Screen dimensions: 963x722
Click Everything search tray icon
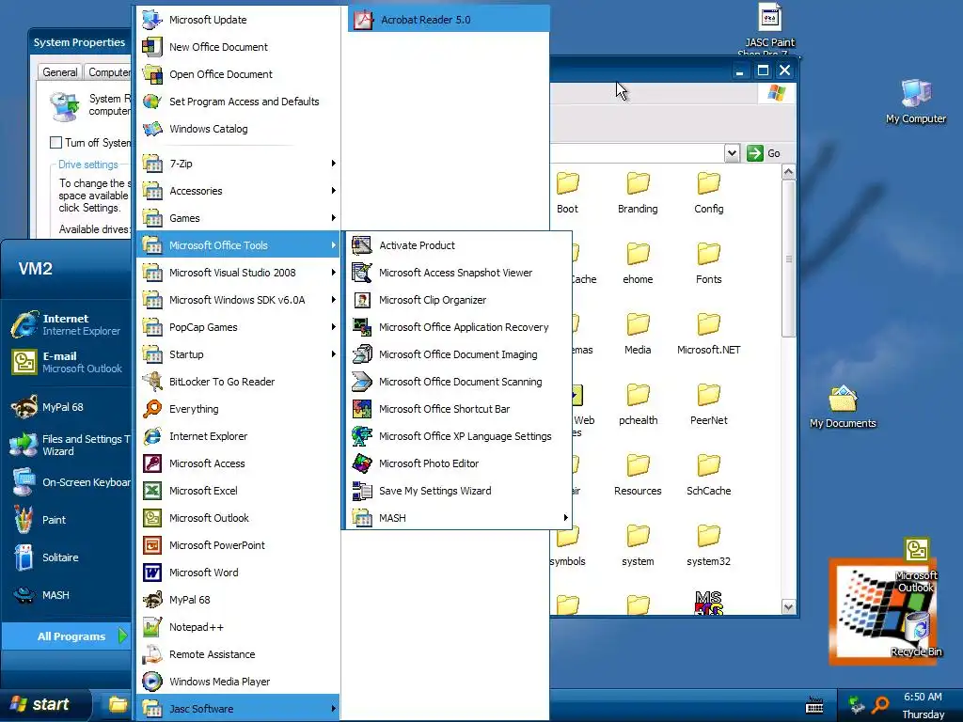(x=880, y=705)
